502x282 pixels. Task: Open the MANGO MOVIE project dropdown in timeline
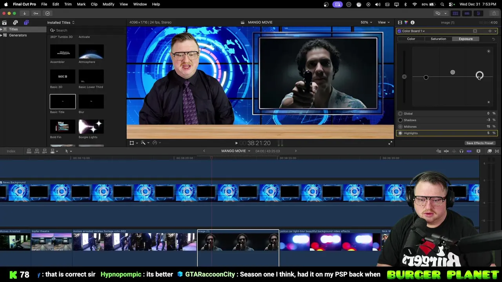[x=236, y=151]
